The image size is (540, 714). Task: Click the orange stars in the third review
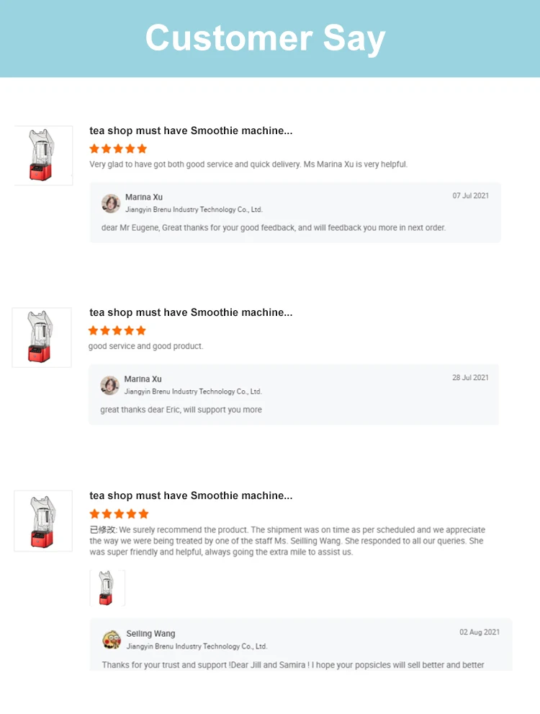(119, 514)
